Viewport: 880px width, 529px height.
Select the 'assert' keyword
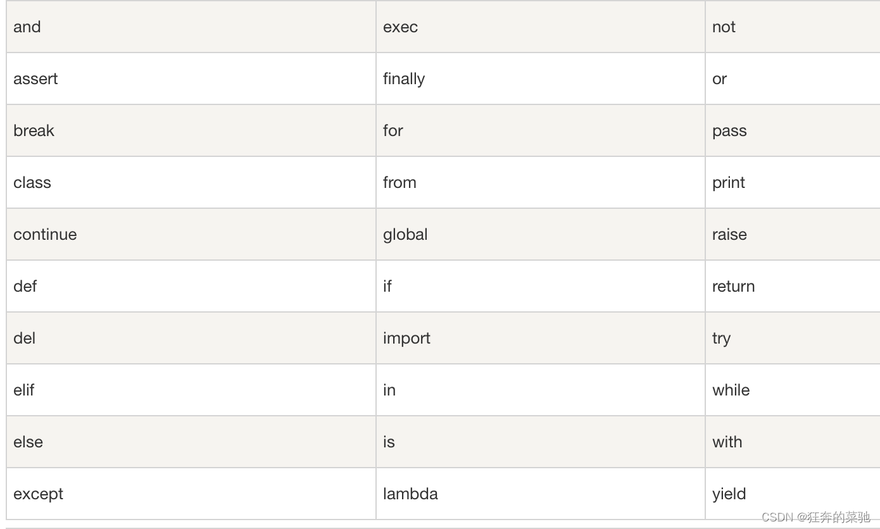click(x=35, y=79)
